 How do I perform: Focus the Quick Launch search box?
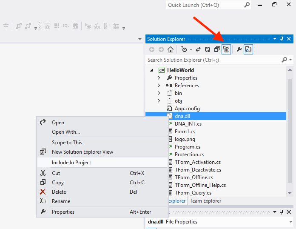point(208,5)
